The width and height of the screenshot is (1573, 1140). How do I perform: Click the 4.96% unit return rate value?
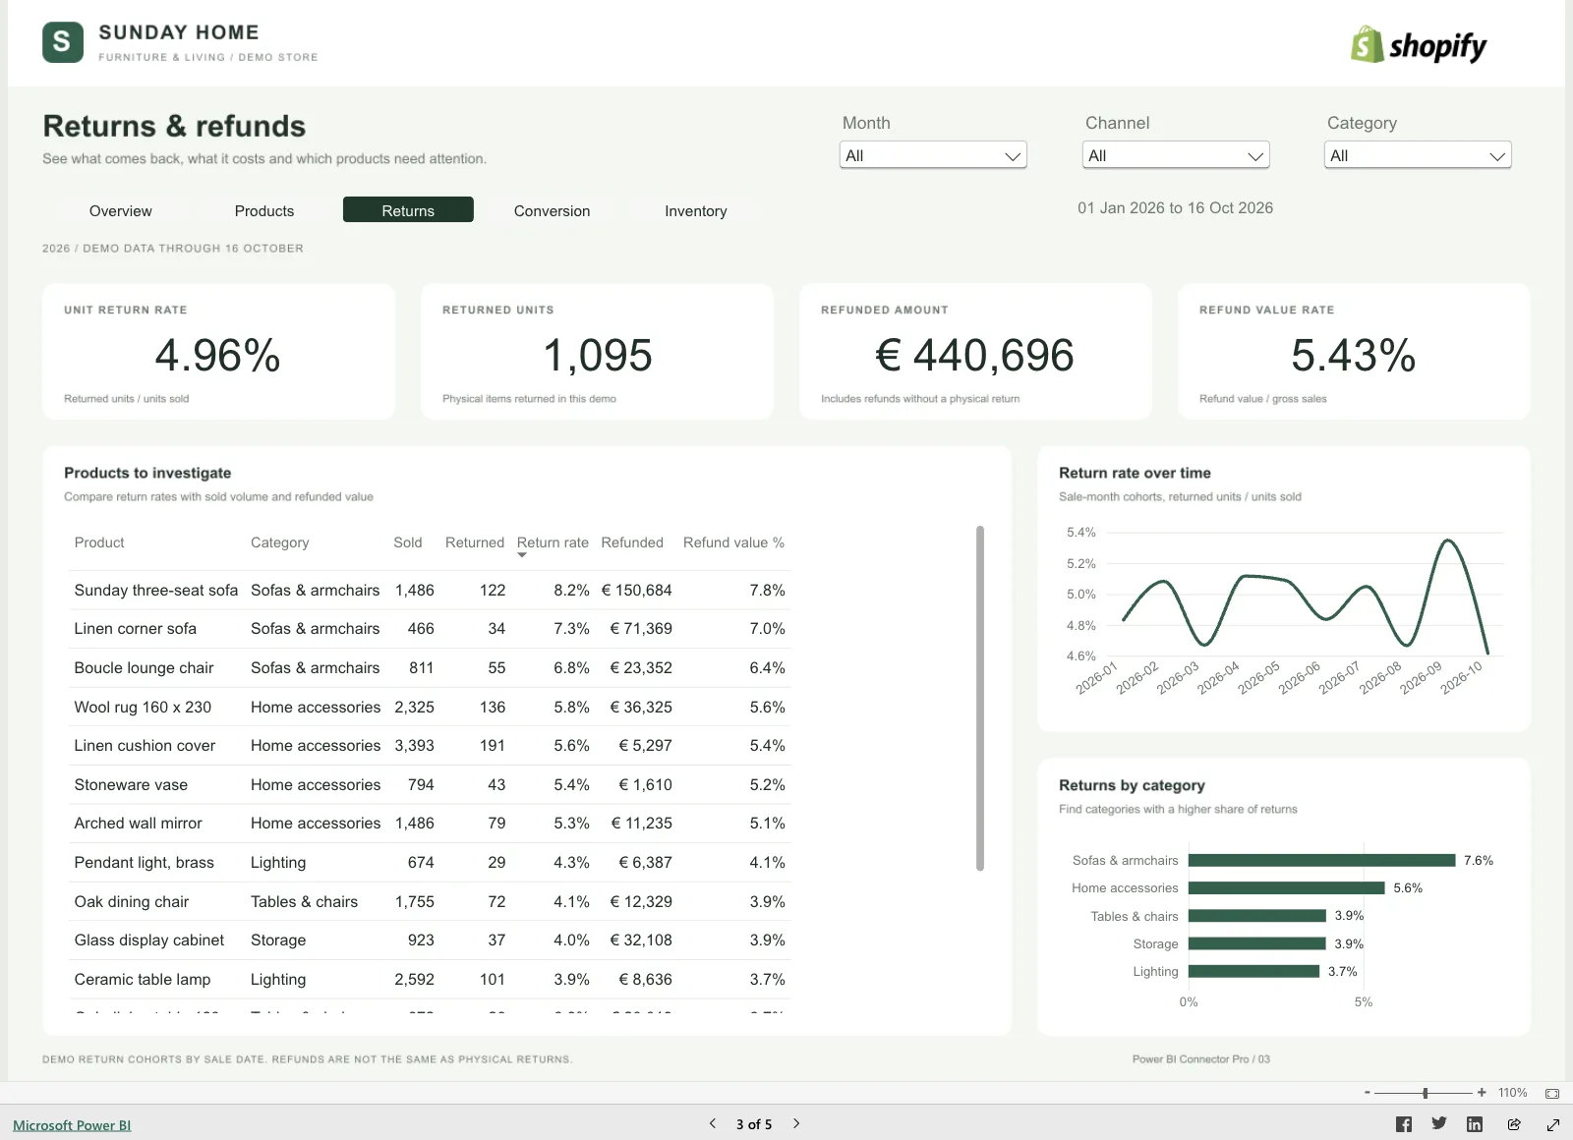pyautogui.click(x=218, y=355)
